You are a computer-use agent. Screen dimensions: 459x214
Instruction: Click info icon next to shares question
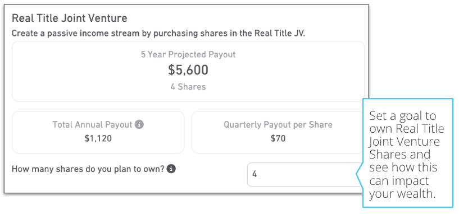pos(171,169)
